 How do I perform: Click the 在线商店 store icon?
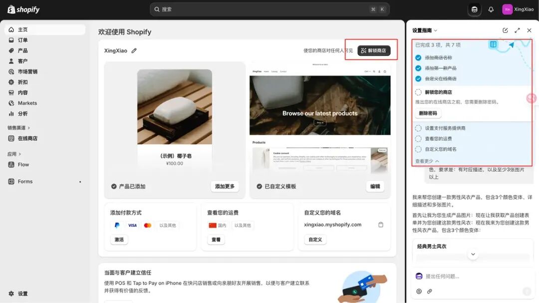point(11,138)
